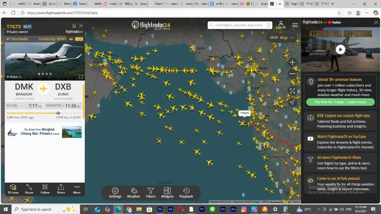Click the #1 Worldwide ranking text
The image size is (381, 214).
(18, 39)
